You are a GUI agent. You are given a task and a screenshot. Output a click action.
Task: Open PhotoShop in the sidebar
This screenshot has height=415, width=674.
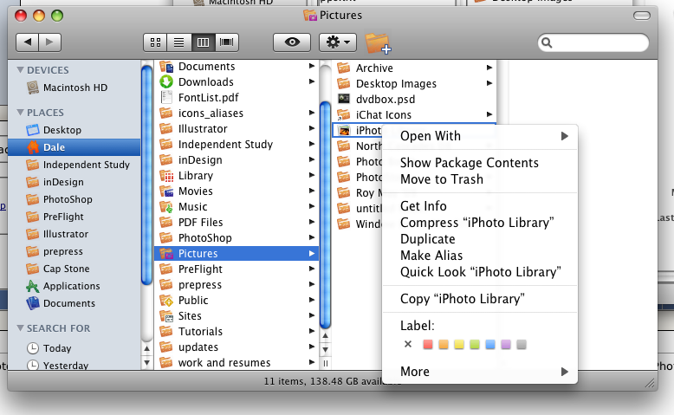point(75,199)
